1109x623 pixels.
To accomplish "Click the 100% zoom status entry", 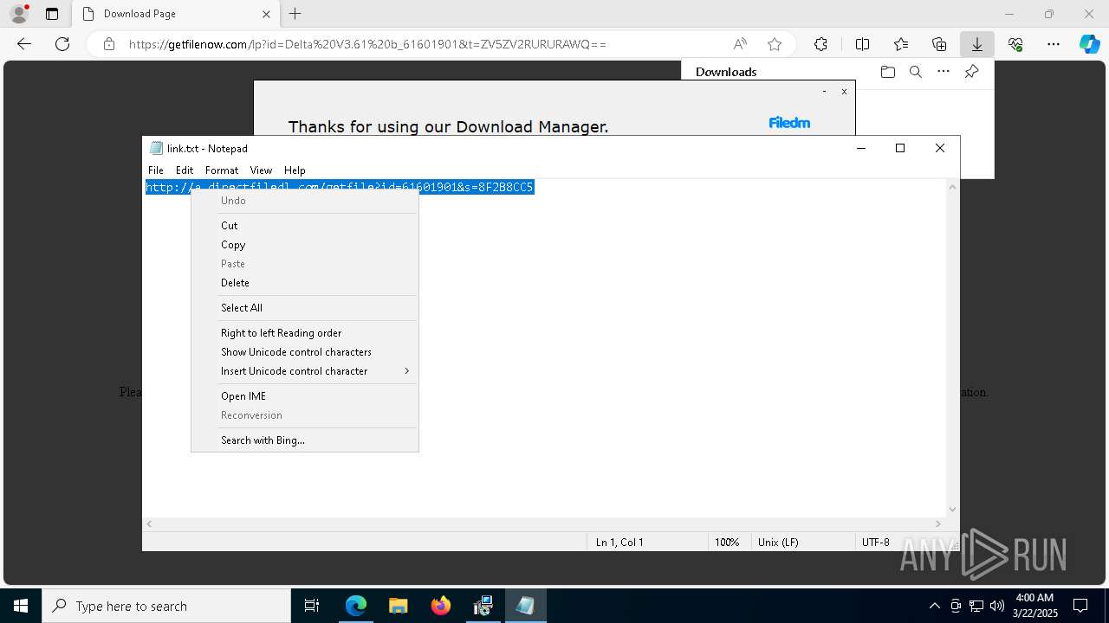I will [x=727, y=543].
